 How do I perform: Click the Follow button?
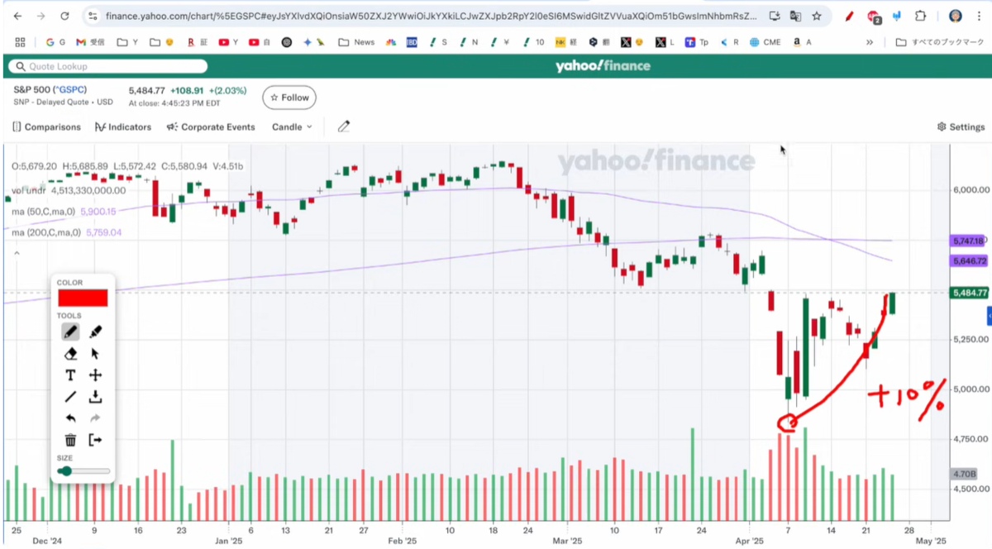(289, 98)
